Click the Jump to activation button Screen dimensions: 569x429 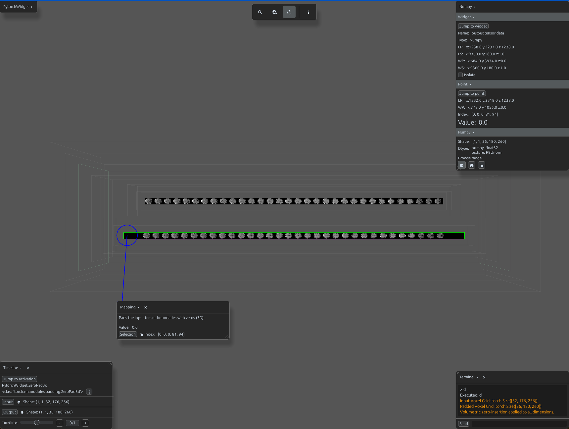tap(20, 379)
